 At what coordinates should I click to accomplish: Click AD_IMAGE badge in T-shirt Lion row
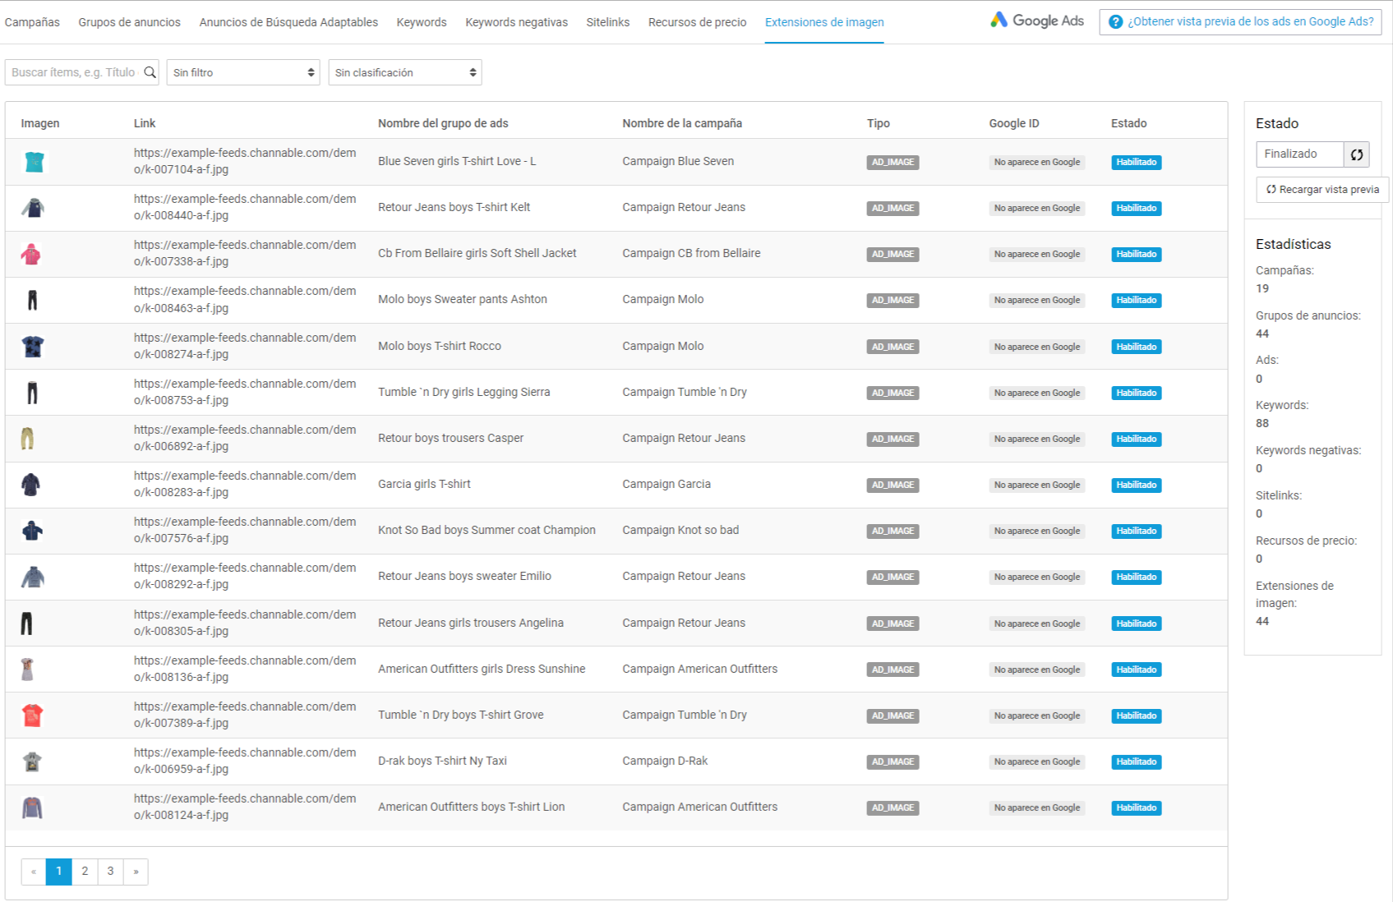893,808
